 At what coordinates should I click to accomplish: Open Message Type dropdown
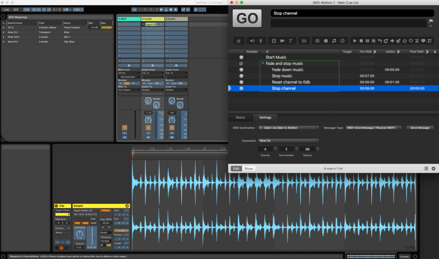click(x=373, y=128)
